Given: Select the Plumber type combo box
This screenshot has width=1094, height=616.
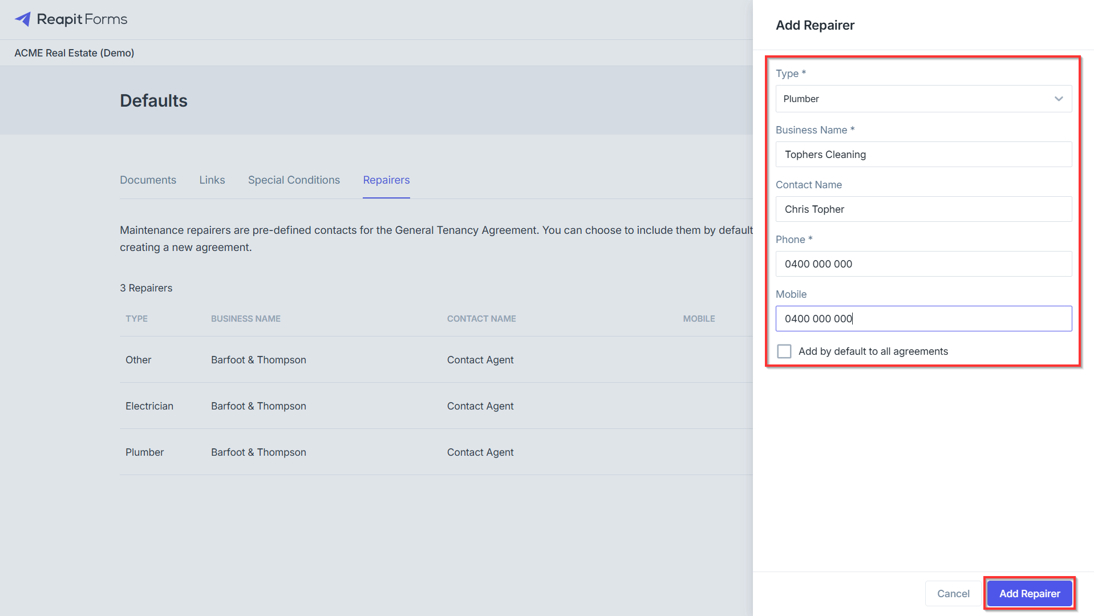Looking at the screenshot, I should coord(923,99).
